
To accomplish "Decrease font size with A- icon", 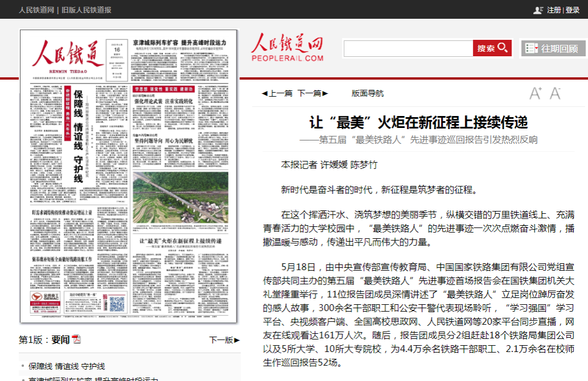I will tap(556, 93).
